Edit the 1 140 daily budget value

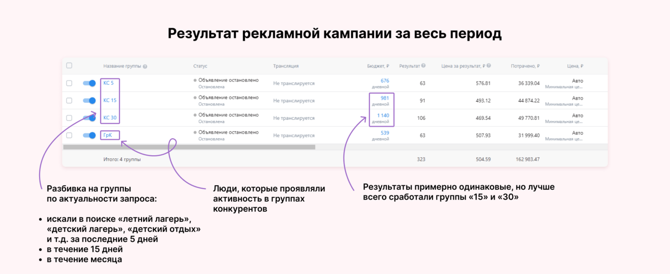click(383, 115)
